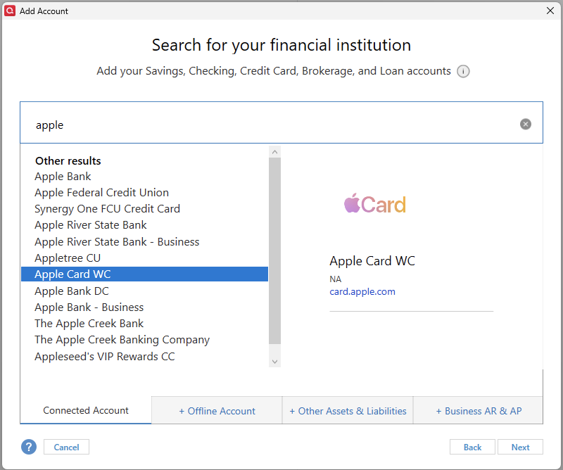Viewport: 563px width, 470px height.
Task: Click the Cancel button
Action: coord(66,447)
